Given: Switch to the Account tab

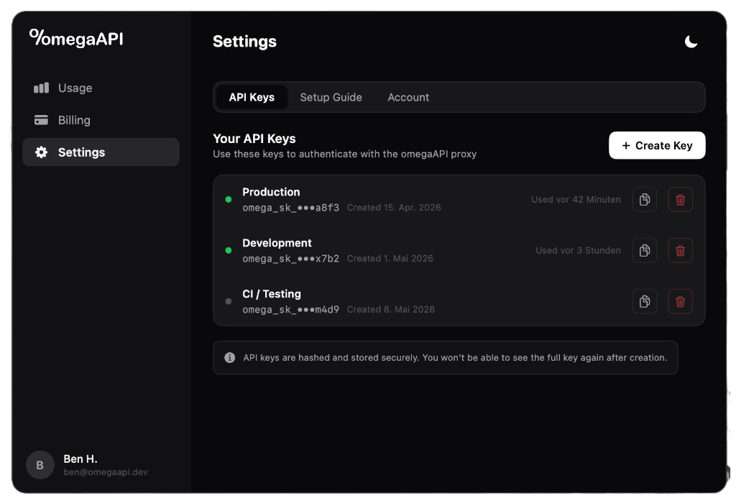Looking at the screenshot, I should click(408, 97).
